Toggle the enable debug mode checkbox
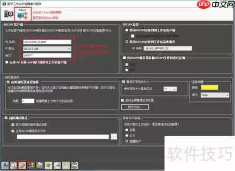This screenshot has width=235, height=171. tap(6, 118)
